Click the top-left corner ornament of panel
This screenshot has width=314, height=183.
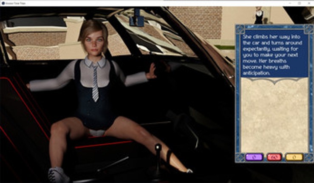(240, 29)
